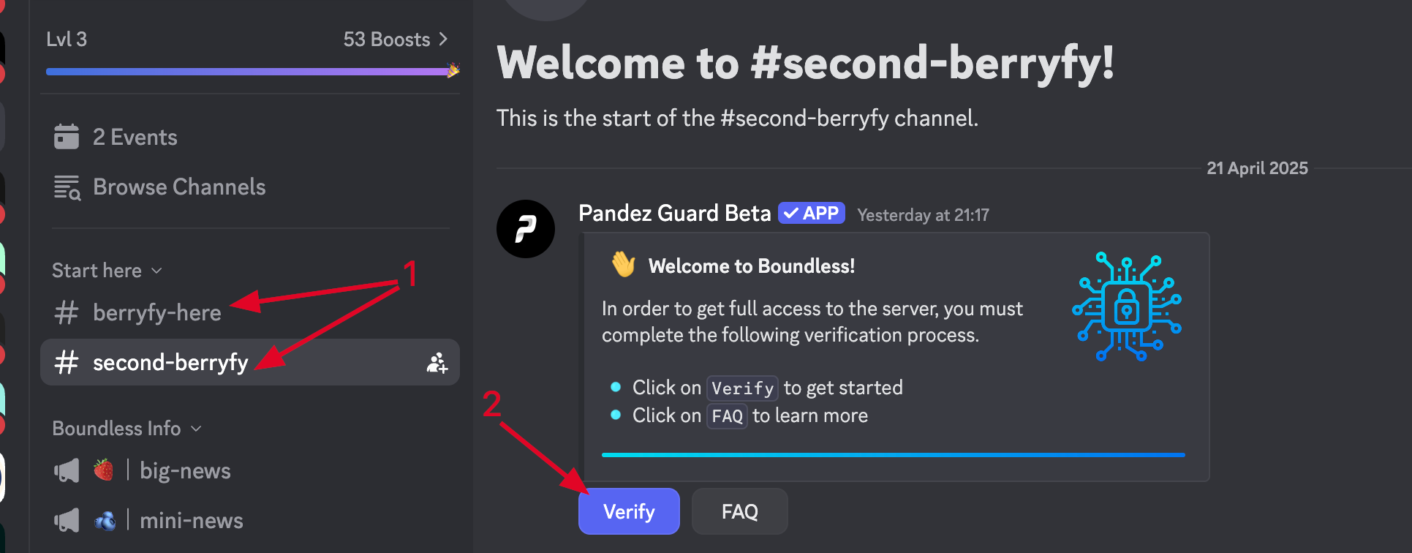Click the circuit padlock image in embed

(x=1126, y=306)
